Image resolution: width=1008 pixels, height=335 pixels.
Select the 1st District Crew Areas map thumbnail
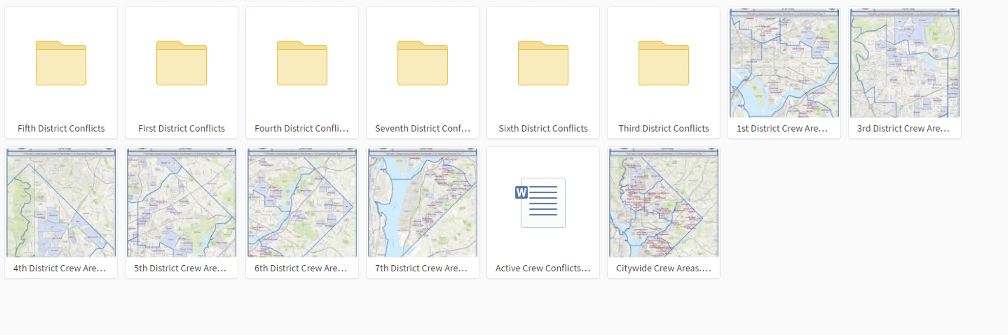784,63
